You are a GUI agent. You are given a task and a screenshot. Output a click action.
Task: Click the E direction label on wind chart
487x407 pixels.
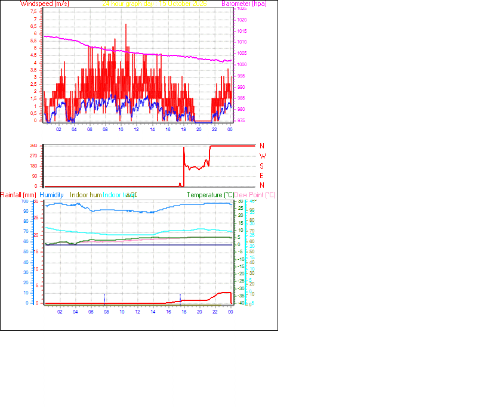[x=261, y=176]
